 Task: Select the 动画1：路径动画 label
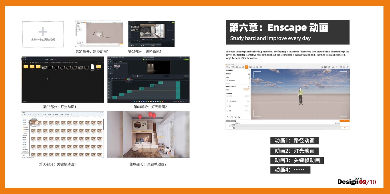coord(294,140)
